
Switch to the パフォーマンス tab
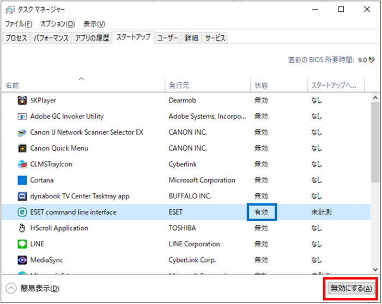(x=51, y=38)
